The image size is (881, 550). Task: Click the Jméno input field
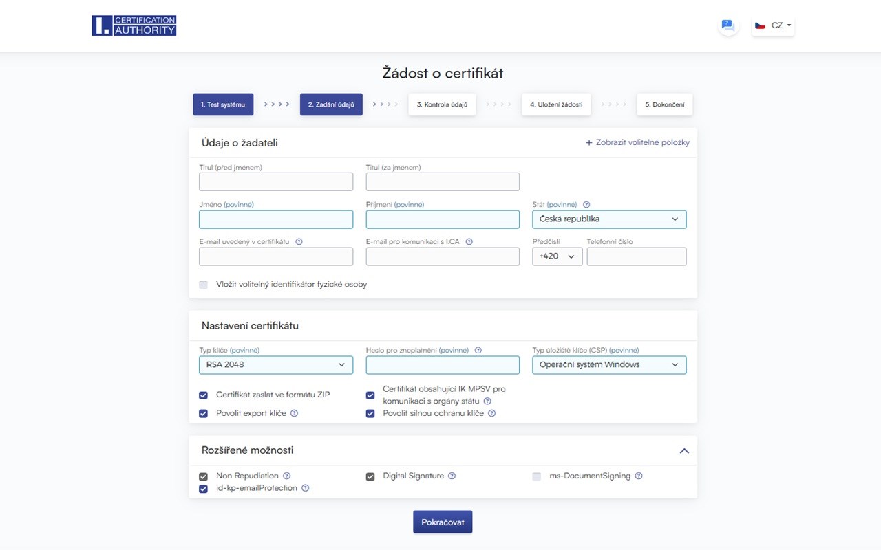tap(276, 219)
